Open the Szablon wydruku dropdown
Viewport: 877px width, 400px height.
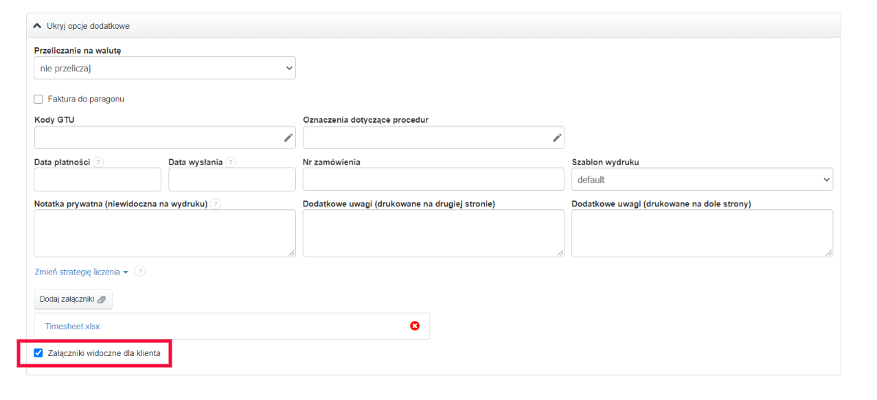[x=702, y=180]
